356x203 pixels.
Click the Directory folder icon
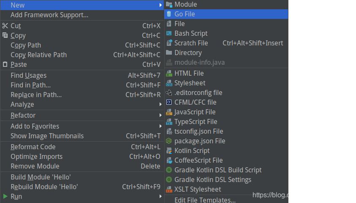coord(169,53)
